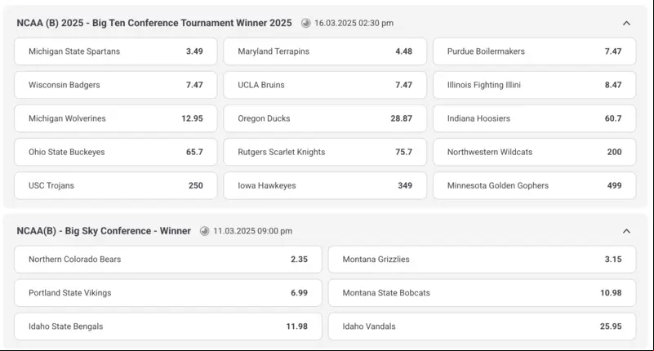Viewport: 654px width, 351px height.
Task: Add UCLA Bruins to bet slip
Action: click(x=325, y=85)
